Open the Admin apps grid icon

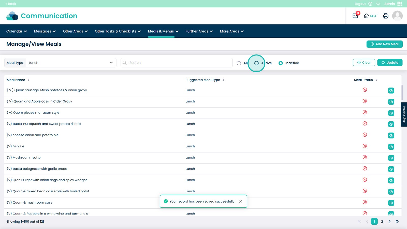[400, 4]
